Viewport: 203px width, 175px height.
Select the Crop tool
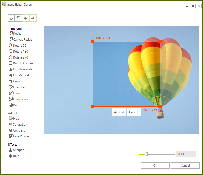(x=14, y=81)
